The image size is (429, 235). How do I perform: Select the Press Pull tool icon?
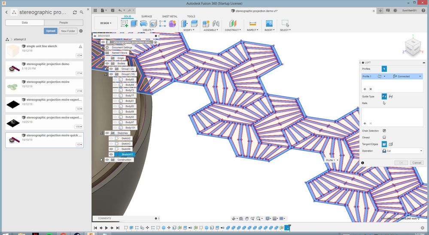[184, 24]
